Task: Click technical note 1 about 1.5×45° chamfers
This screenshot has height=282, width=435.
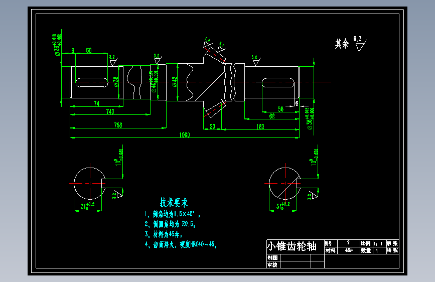Action: coord(172,214)
